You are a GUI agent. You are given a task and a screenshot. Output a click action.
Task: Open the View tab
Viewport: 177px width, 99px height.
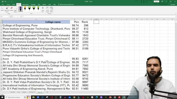[x=50, y=4]
